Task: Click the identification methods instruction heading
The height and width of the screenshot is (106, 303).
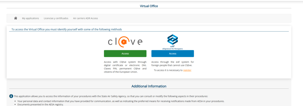Action: pyautogui.click(x=67, y=29)
